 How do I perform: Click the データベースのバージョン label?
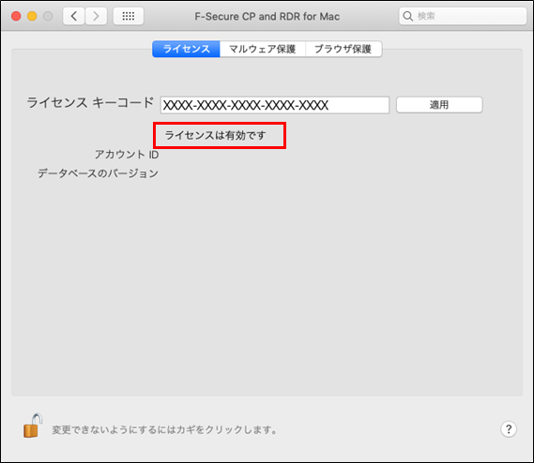click(98, 173)
